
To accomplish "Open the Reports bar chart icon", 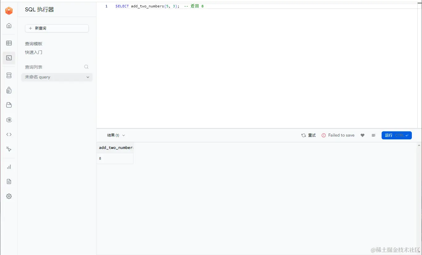I will [x=9, y=167].
